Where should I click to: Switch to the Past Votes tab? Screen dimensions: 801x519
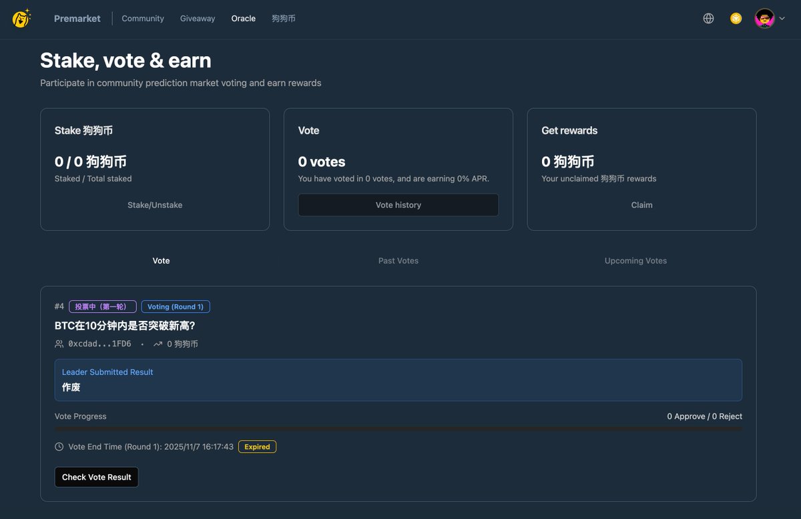[x=398, y=261]
